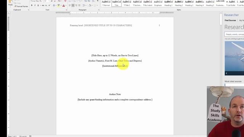Align text left
The width and height of the screenshot is (244, 137).
click(x=70, y=5)
